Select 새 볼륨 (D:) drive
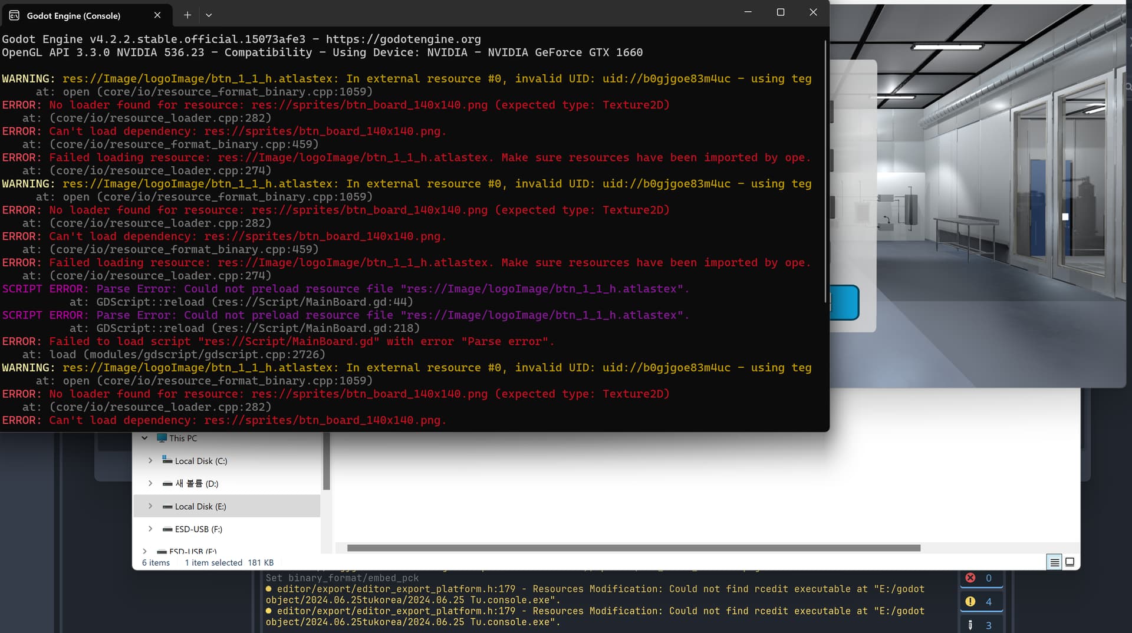The height and width of the screenshot is (633, 1132). (197, 483)
